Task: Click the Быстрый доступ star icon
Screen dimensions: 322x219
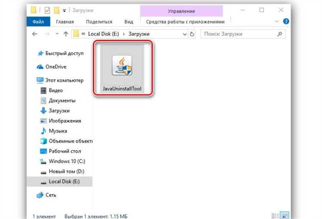Action: coord(40,53)
